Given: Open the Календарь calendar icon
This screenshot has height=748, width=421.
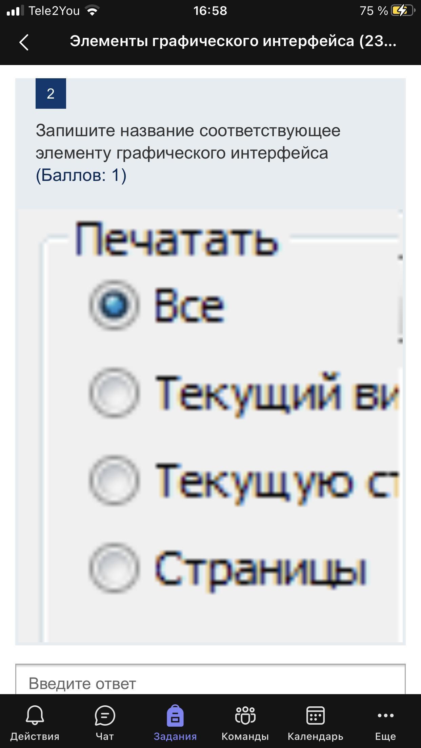Looking at the screenshot, I should coord(315,715).
